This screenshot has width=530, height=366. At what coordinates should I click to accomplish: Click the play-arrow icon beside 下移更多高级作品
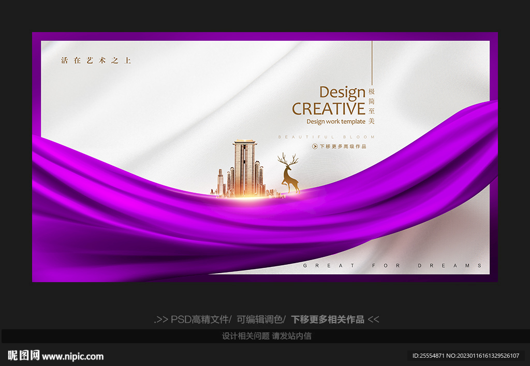[315, 147]
